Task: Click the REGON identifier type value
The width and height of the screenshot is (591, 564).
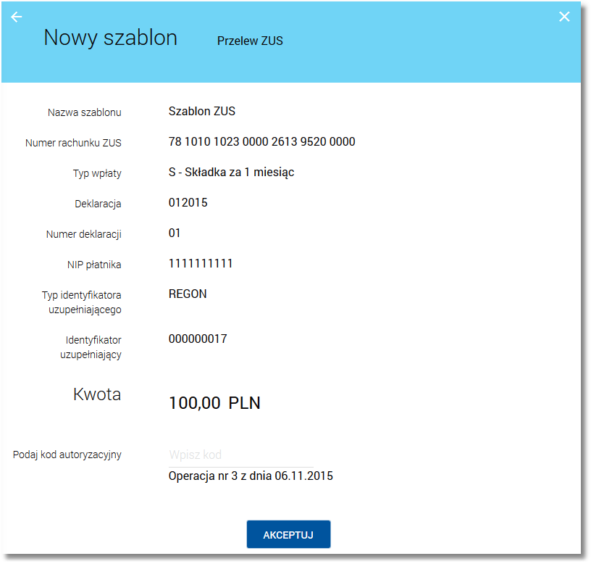Action: [188, 294]
